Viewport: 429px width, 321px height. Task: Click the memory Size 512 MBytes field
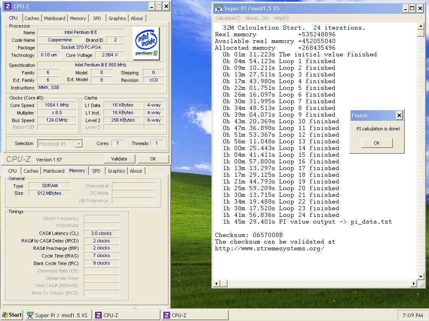[x=49, y=193]
